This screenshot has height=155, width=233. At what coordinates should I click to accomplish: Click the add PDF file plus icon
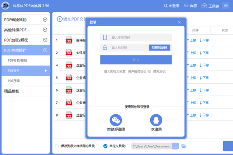[x=59, y=19]
